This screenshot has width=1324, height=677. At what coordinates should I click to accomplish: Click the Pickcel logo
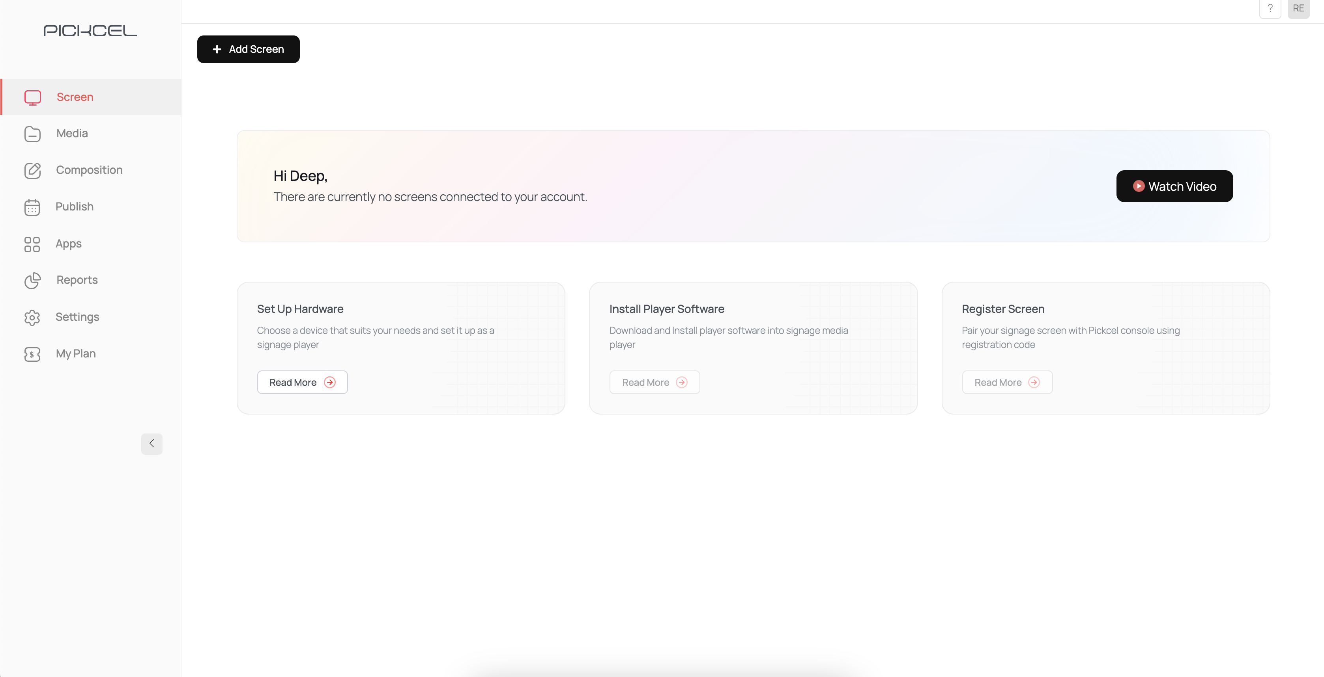pyautogui.click(x=90, y=31)
